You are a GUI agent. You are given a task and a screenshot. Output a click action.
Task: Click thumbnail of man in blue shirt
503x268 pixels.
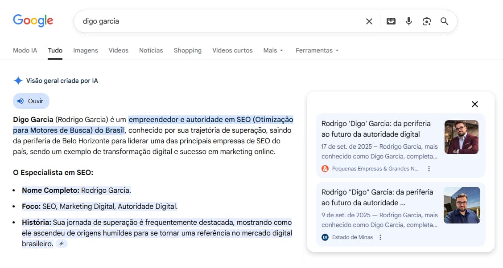[x=462, y=205]
